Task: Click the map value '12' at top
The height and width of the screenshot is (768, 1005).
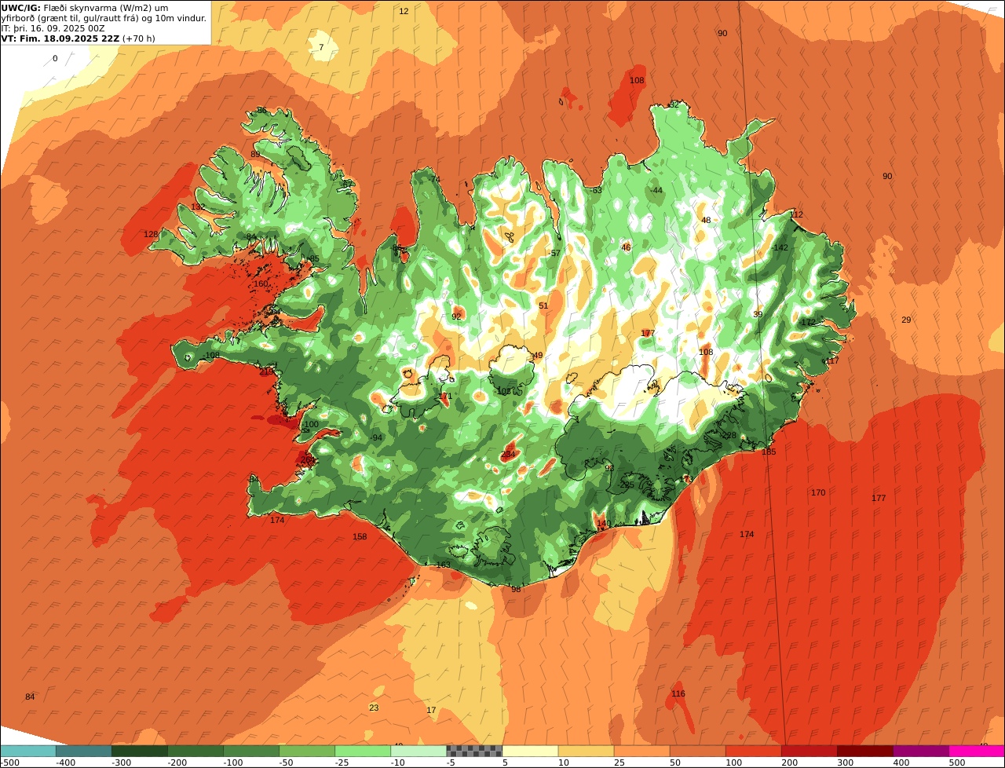Action: tap(404, 11)
